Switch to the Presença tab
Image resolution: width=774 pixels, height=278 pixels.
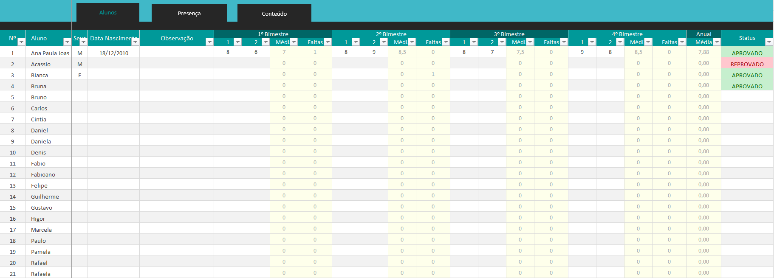[x=189, y=14]
